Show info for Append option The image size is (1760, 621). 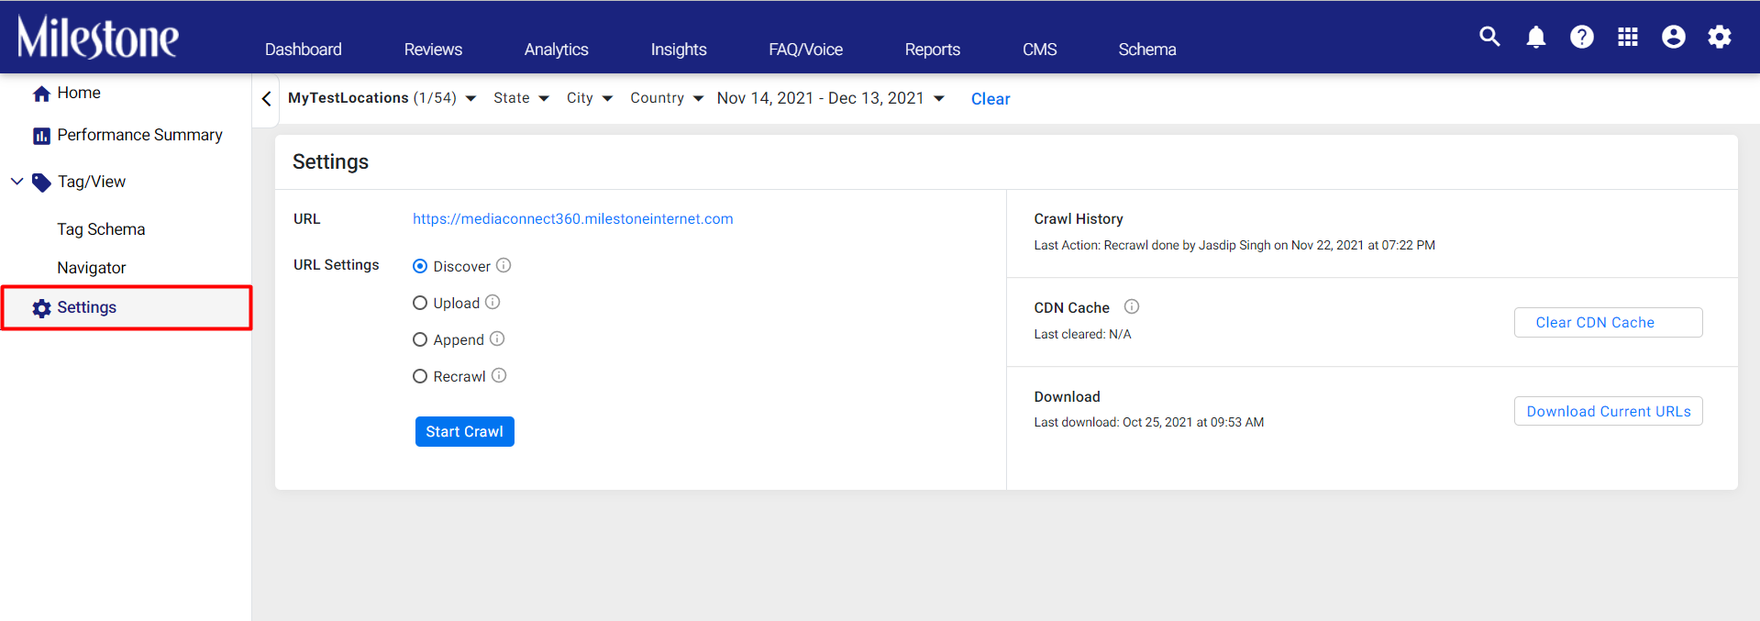pyautogui.click(x=497, y=338)
